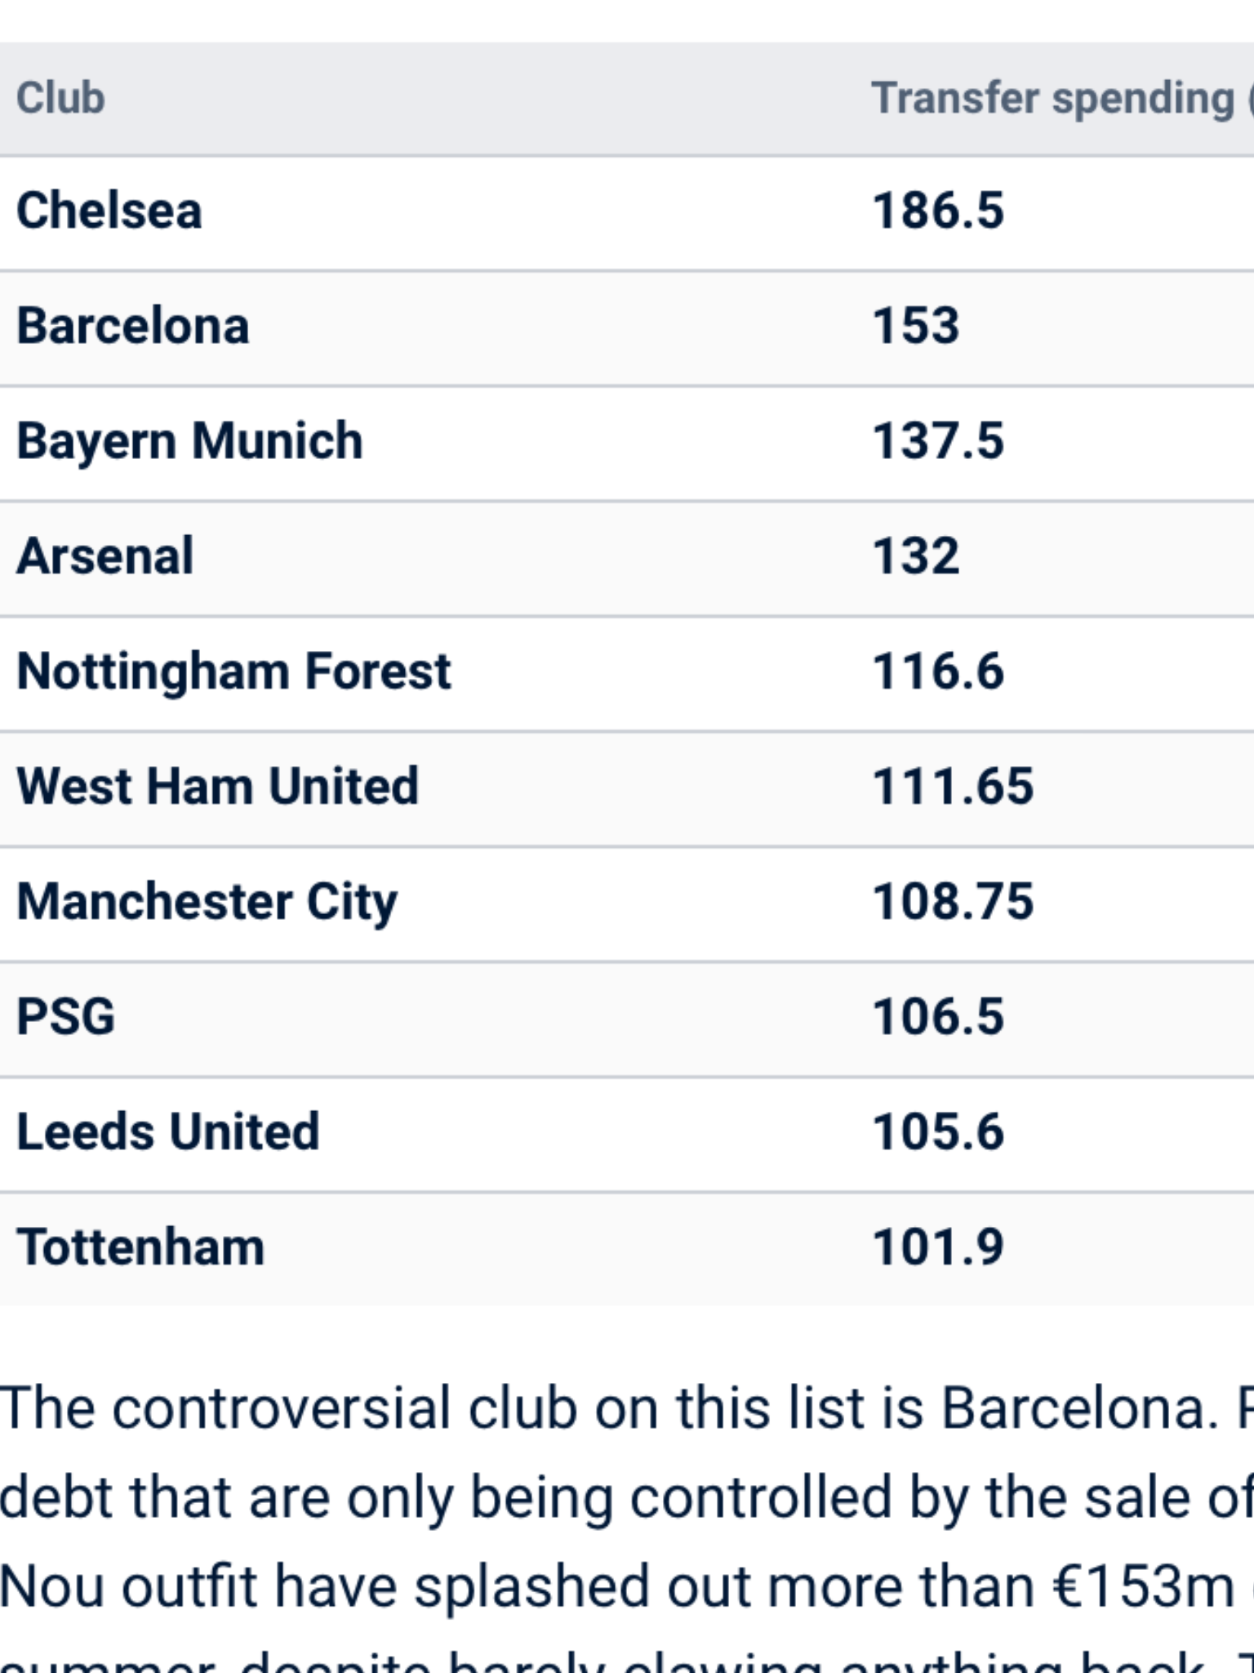Click Tottenham's 101.9 spending value

click(x=937, y=1247)
